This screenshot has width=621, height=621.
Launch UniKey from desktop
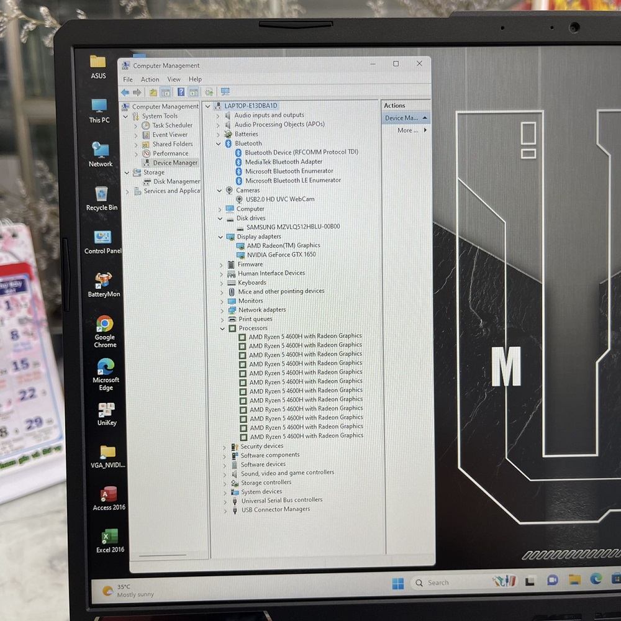107,414
